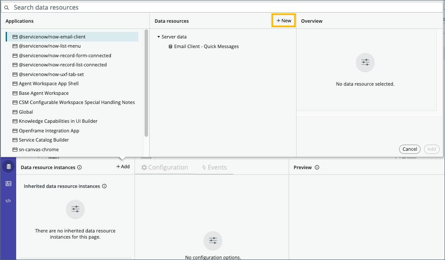Click the New button to create a data resource
Screen dimensions: 445x260
[x=283, y=21]
